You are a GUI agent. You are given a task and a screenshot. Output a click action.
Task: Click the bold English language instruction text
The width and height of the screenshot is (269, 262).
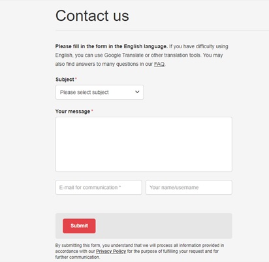[x=112, y=46]
